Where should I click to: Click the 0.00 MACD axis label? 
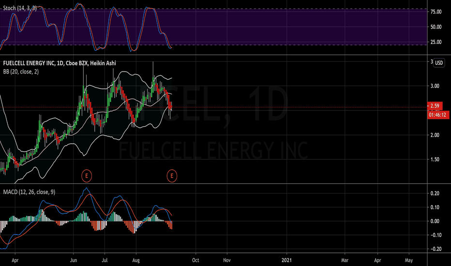(435, 221)
